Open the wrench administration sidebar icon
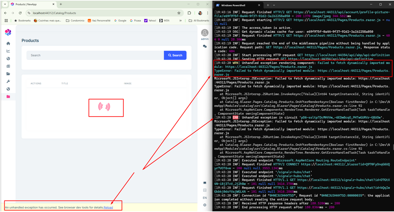Screen dimensions: 394x212 [8, 82]
